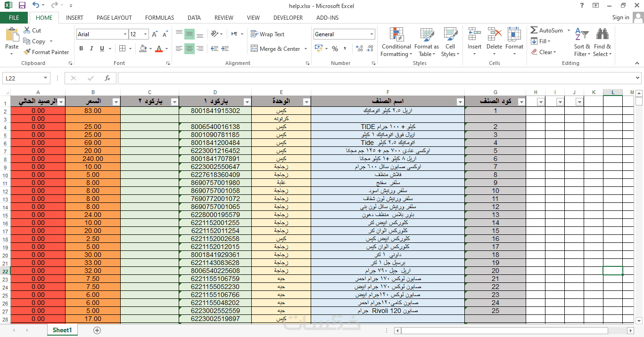This screenshot has height=337, width=644.
Task: Switch to PAGE LAYOUT tab
Action: click(x=114, y=18)
